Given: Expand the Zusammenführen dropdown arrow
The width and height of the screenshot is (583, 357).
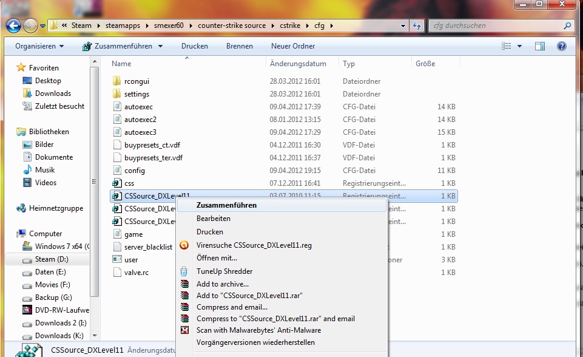Looking at the screenshot, I should [x=160, y=47].
